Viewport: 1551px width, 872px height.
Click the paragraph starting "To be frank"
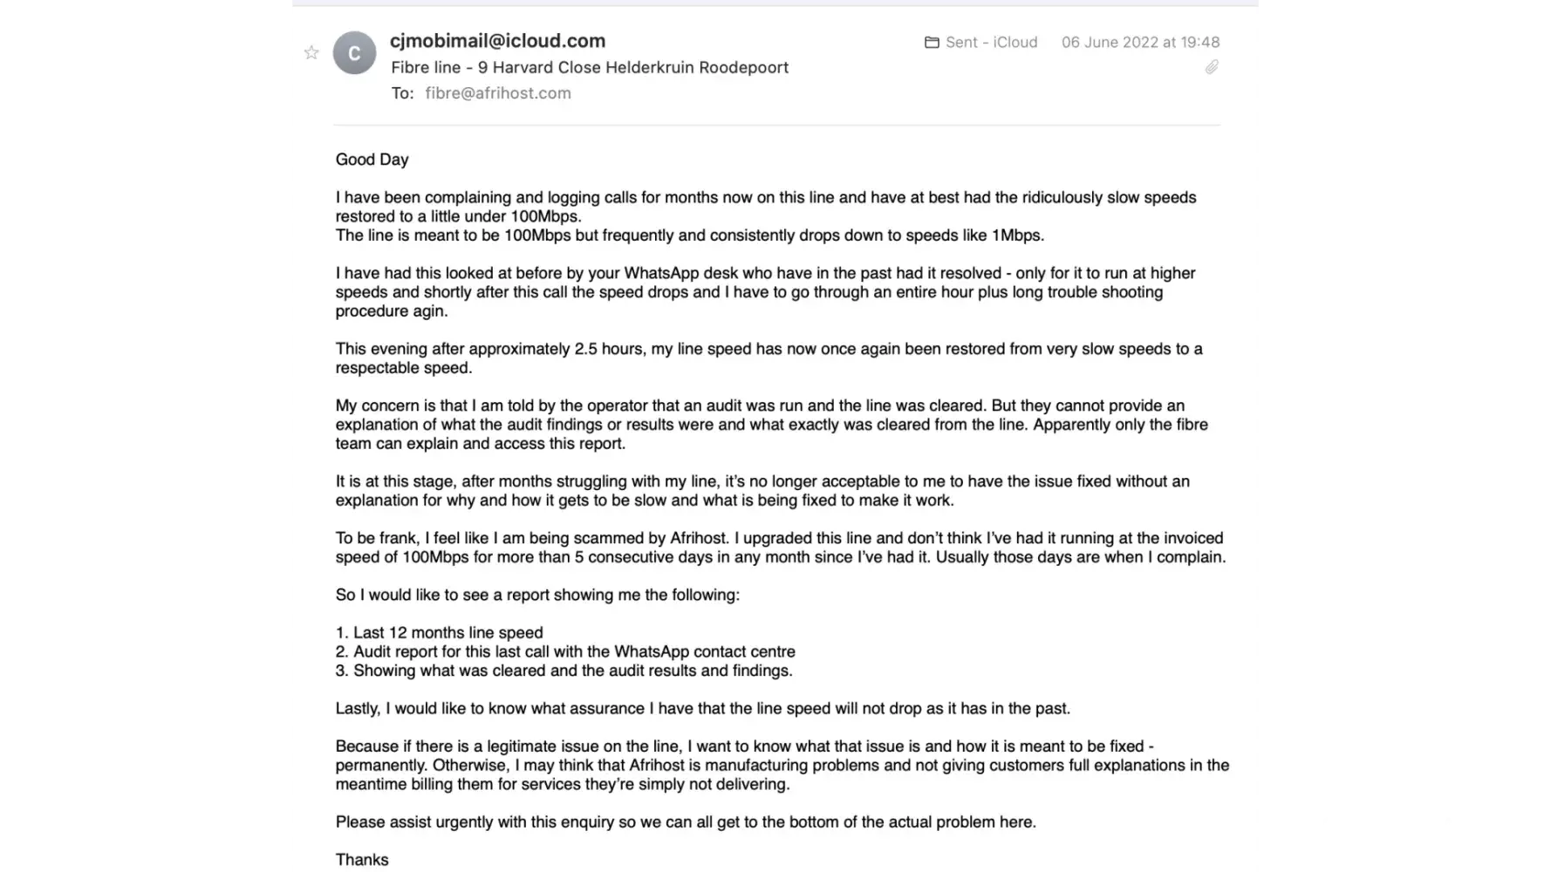click(780, 548)
